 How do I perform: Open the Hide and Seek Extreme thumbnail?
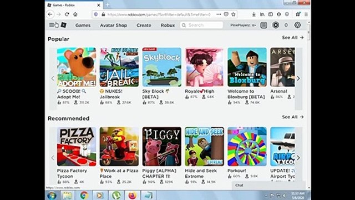click(x=205, y=147)
